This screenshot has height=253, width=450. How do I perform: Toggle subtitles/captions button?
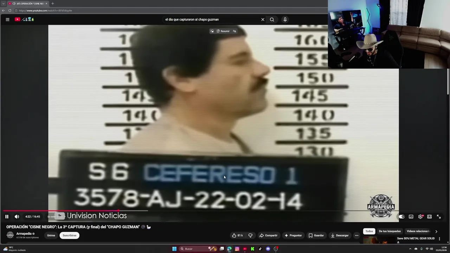(x=411, y=216)
